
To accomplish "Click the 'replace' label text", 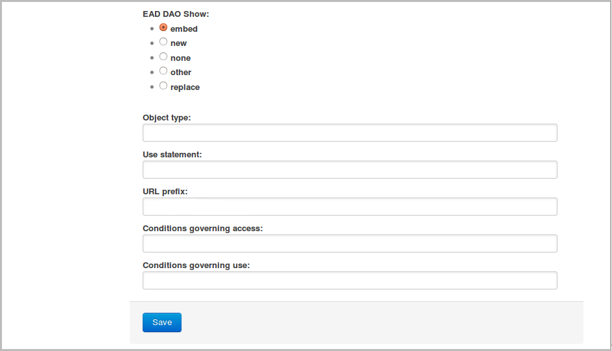I will [185, 87].
